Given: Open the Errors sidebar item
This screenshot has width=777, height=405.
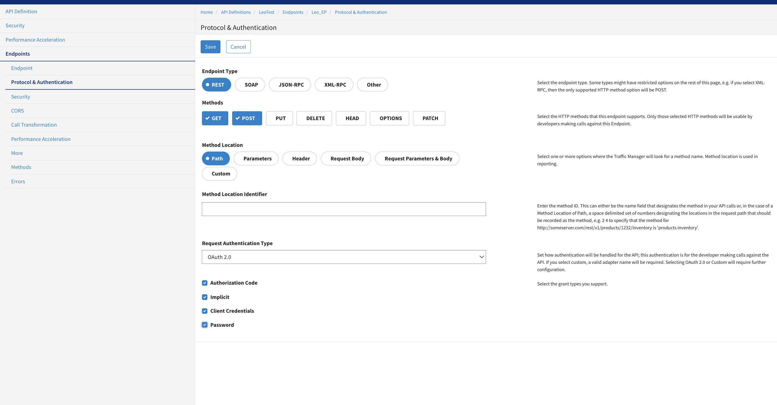Looking at the screenshot, I should click(18, 181).
